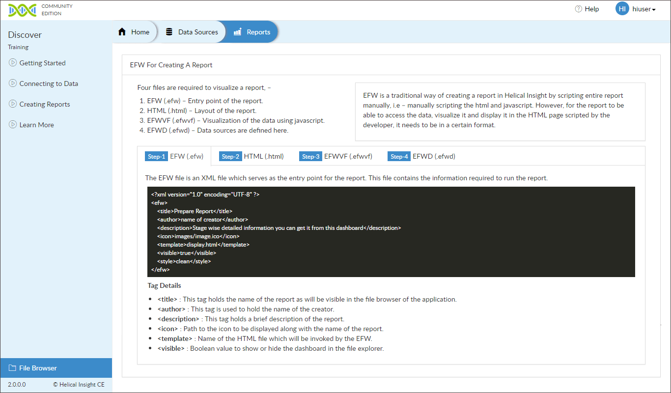Open the Step-4 EFWD tab
671x393 pixels.
(x=420, y=156)
